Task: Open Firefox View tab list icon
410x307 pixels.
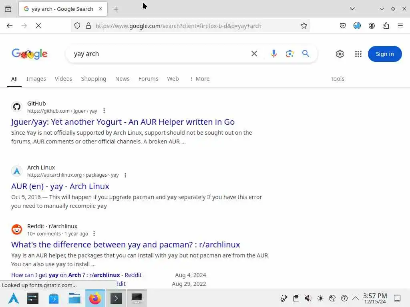Action: coord(8,9)
